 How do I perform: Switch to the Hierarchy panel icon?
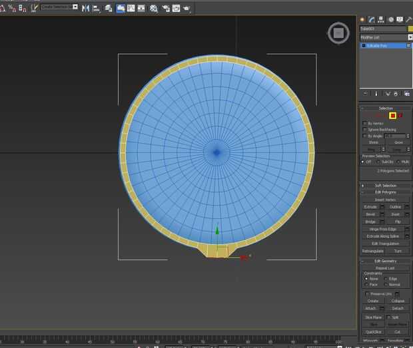380,20
